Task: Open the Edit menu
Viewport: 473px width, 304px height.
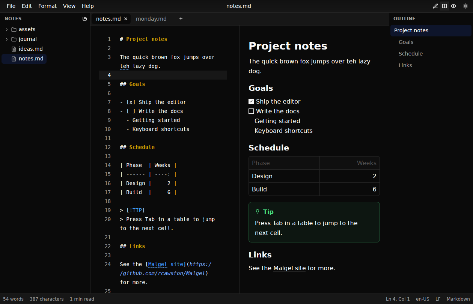Action: click(x=27, y=6)
